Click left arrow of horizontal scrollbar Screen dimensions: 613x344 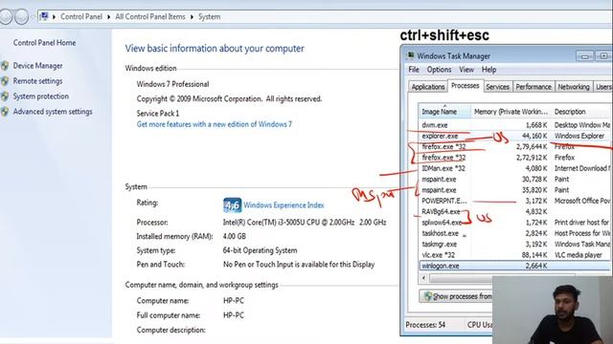click(x=423, y=278)
